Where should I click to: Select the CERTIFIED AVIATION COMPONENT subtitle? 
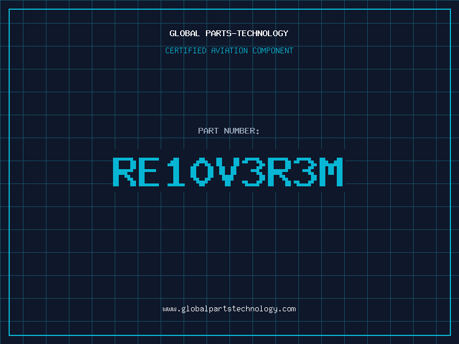tap(229, 50)
